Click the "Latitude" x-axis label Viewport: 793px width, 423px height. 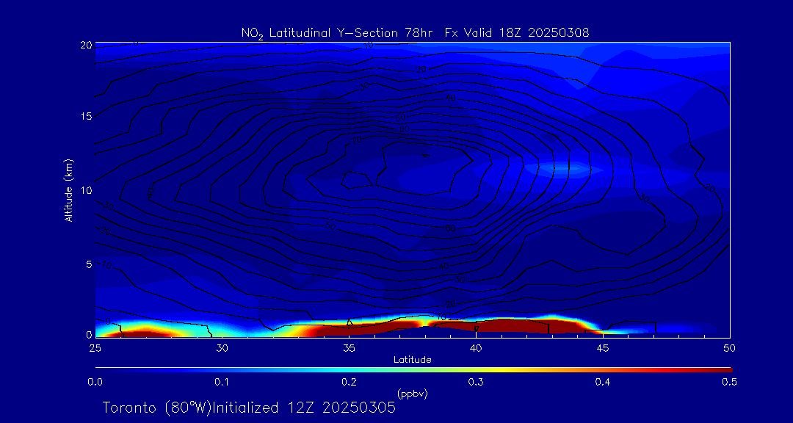tap(412, 360)
